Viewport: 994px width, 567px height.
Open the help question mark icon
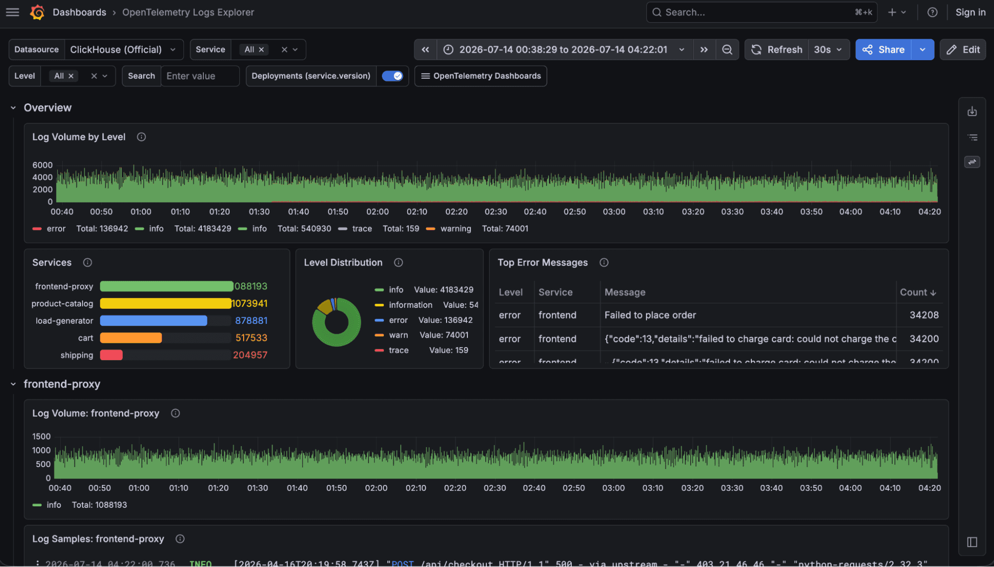coord(932,12)
